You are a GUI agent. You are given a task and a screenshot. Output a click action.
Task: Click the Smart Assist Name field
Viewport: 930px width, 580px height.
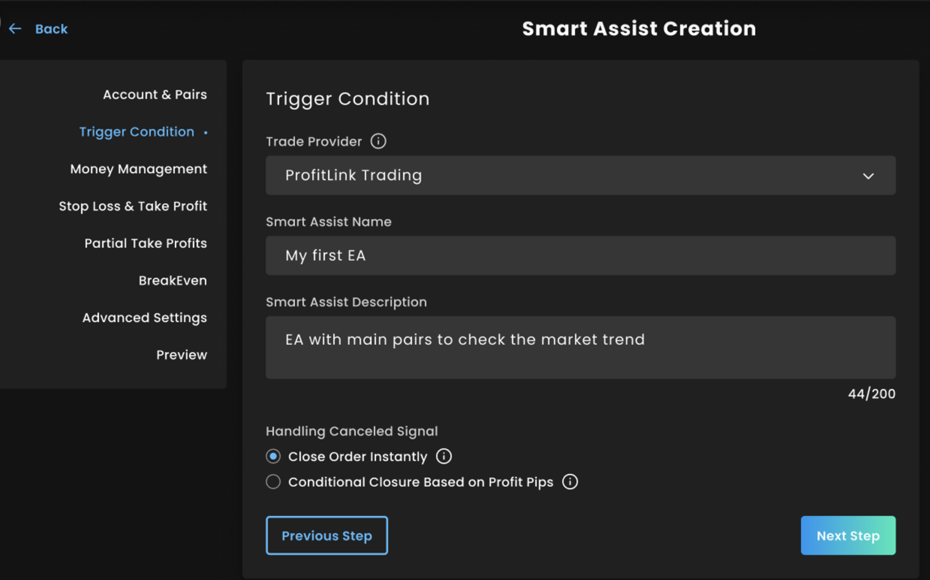(580, 255)
